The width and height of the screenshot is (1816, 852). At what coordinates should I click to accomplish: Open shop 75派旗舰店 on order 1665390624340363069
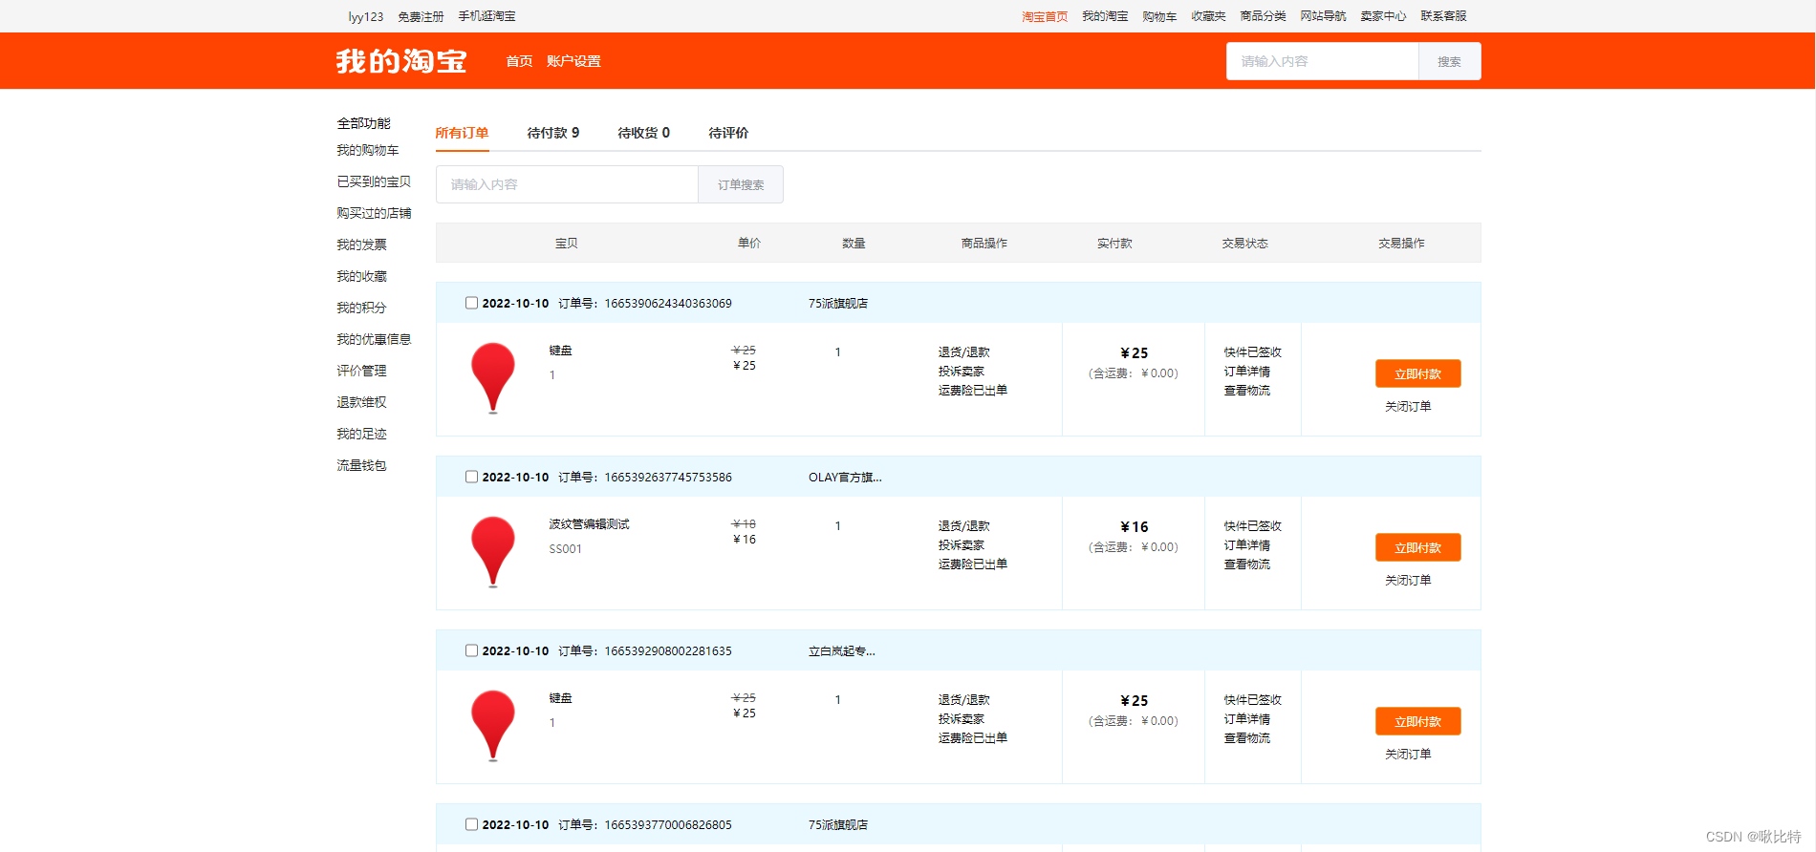click(838, 304)
